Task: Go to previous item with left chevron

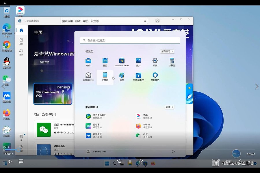Action: [x=3, y=86]
